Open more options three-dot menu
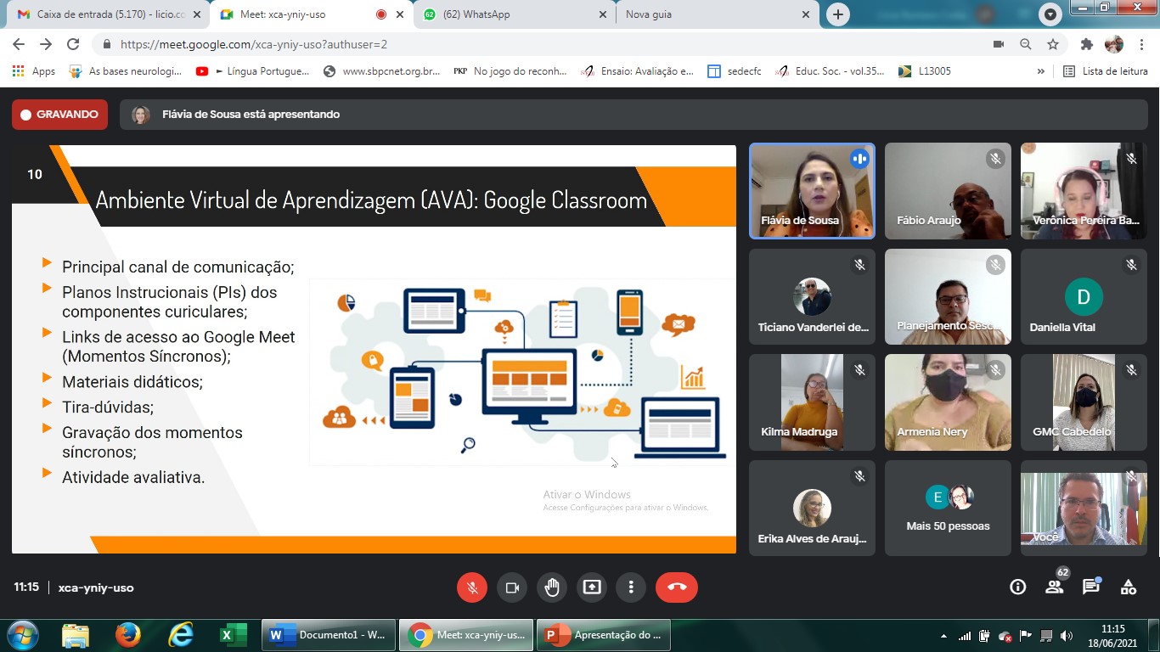This screenshot has width=1160, height=652. [631, 587]
